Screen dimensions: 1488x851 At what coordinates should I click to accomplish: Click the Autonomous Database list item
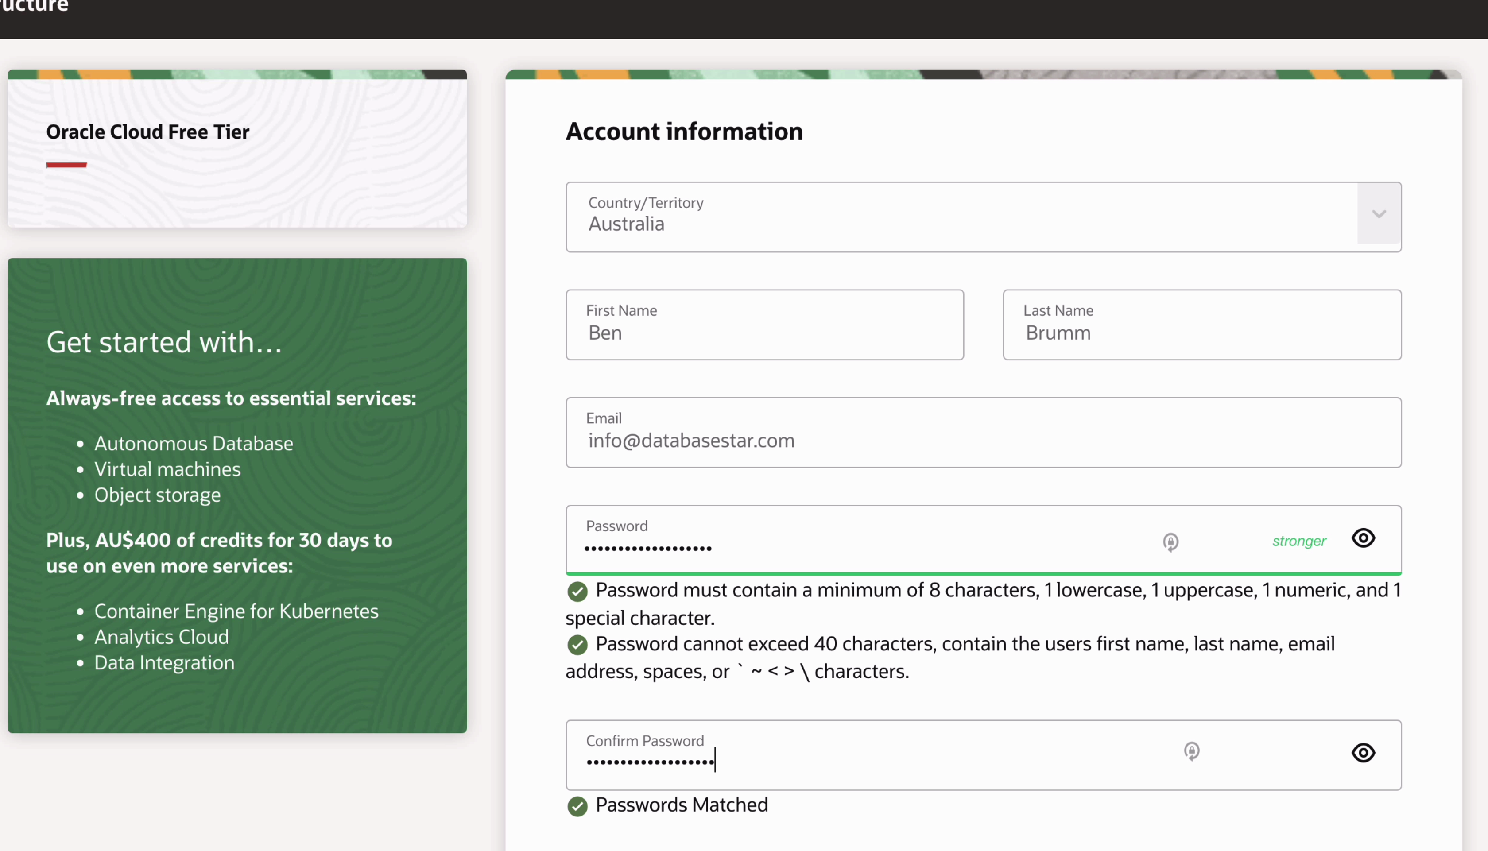point(194,444)
